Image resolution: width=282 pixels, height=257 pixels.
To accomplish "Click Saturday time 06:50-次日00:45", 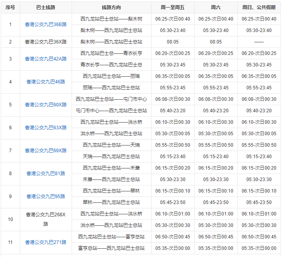I will tap(216, 237).
